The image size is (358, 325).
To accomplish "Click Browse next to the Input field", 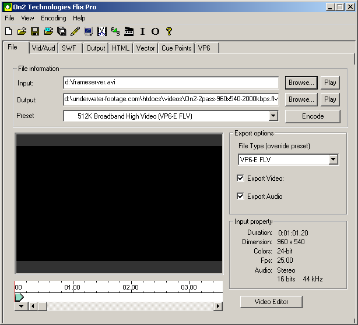I will click(x=301, y=83).
